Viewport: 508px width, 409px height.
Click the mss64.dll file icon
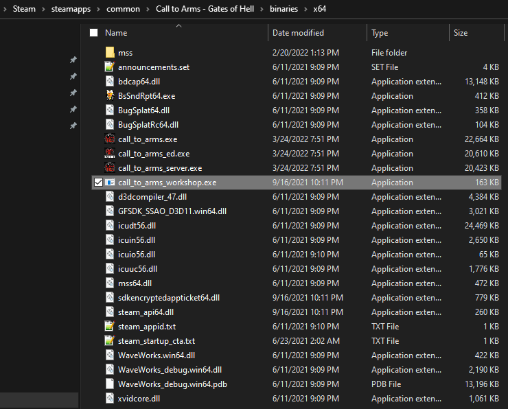pos(110,283)
